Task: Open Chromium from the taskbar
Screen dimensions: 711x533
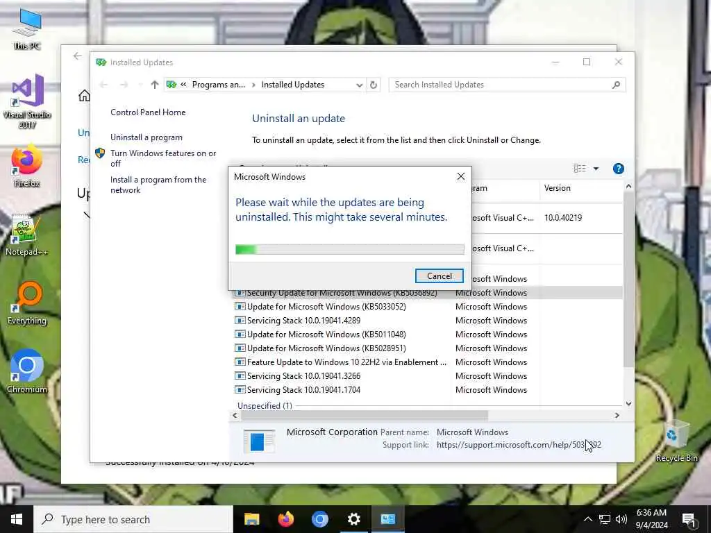Action: click(x=319, y=519)
